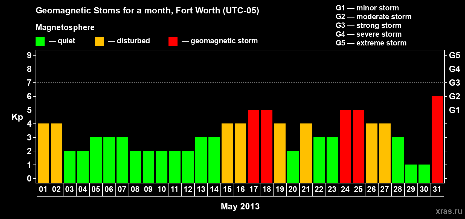465x219 pixels.
Task: Click the date label 27
Action: coord(385,189)
